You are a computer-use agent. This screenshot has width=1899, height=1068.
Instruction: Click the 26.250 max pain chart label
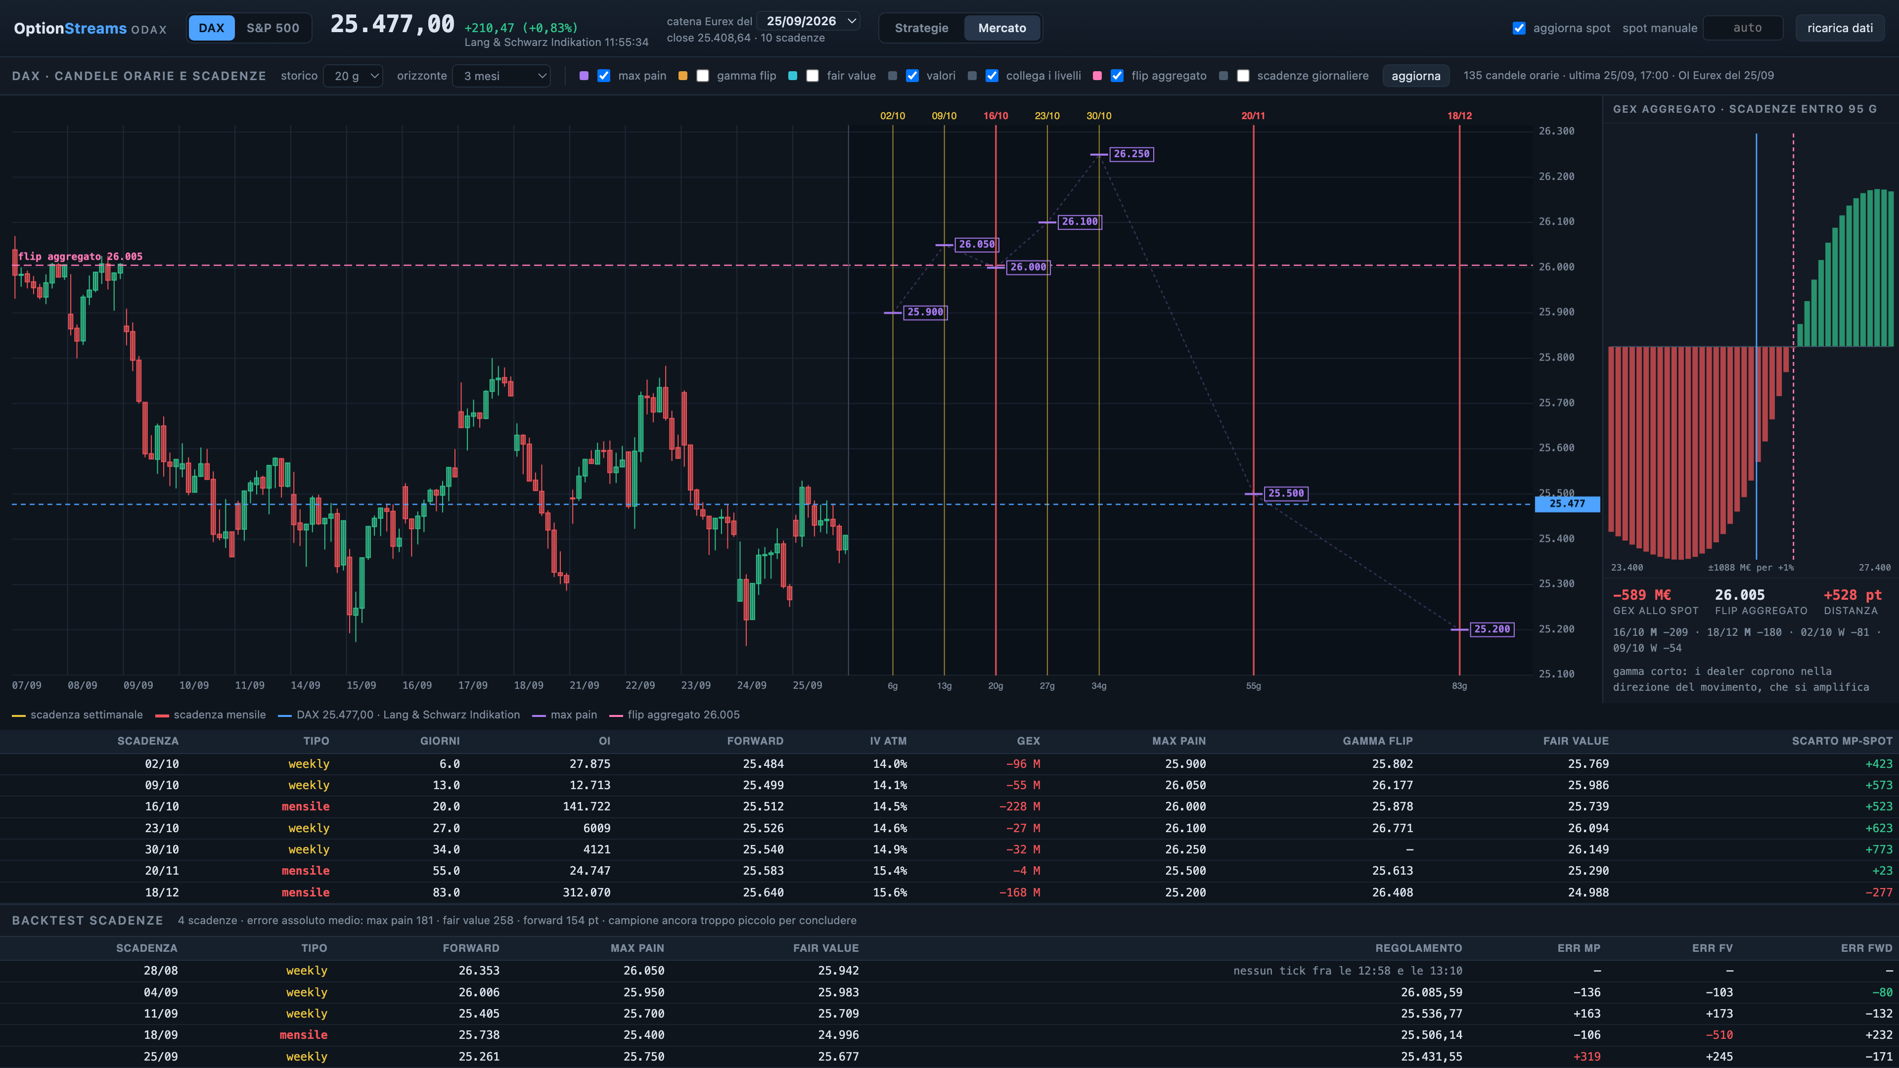1131,154
